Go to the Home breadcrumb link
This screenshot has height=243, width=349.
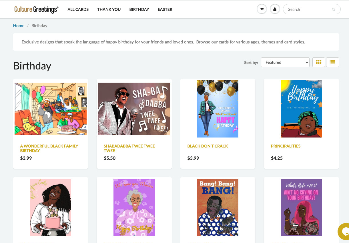pos(19,25)
